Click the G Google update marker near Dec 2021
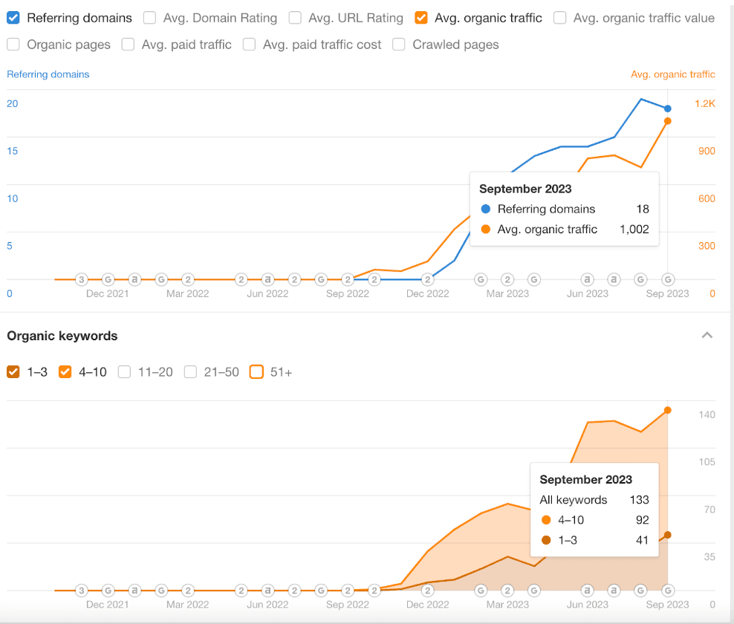The image size is (734, 624). 108,279
